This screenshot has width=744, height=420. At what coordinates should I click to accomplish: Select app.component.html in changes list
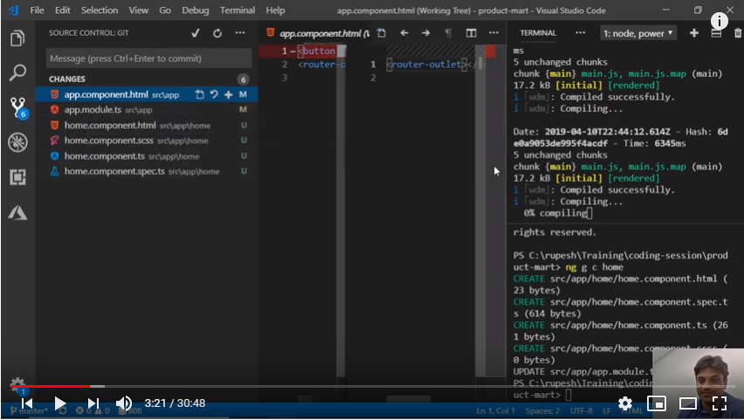[147, 94]
